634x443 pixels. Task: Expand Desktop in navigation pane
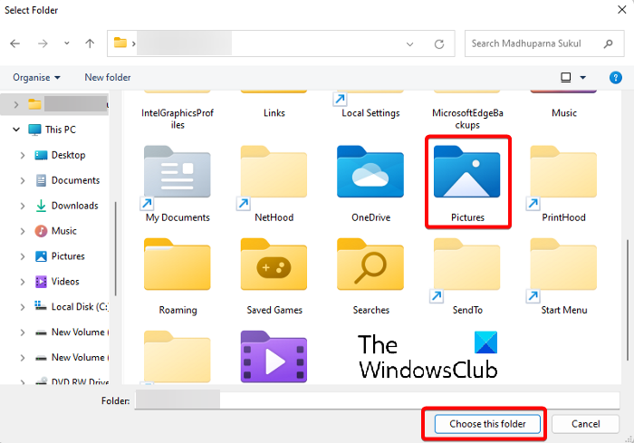pyautogui.click(x=23, y=155)
